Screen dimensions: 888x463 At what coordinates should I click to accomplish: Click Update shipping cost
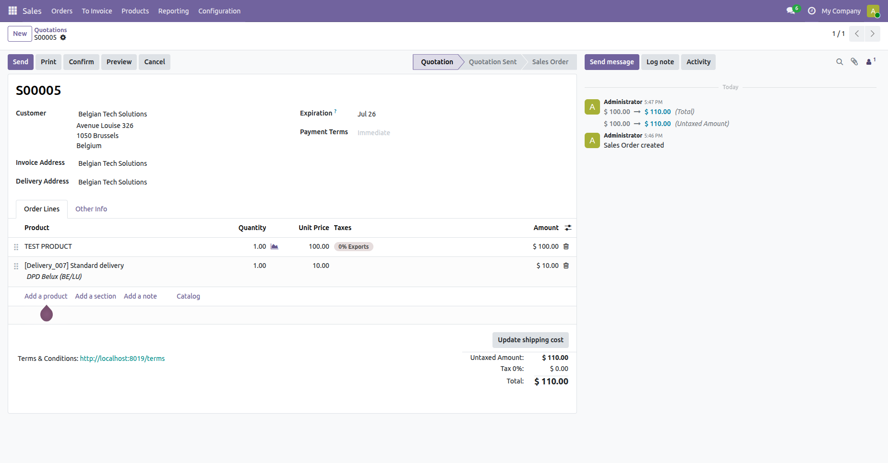530,340
